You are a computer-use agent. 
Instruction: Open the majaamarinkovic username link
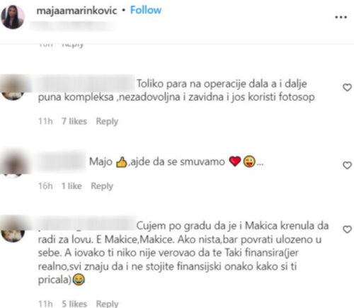tap(76, 11)
